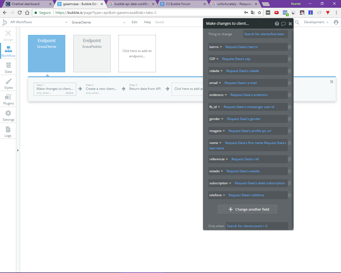Open the Plugins section icon
The width and height of the screenshot is (341, 273).
tap(8, 97)
